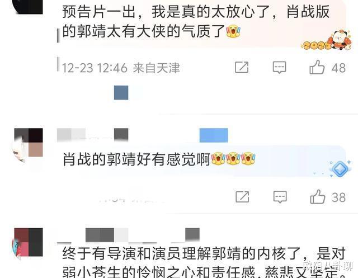
Task: Click the 2023 panda badge sticker
Action: 327,40
